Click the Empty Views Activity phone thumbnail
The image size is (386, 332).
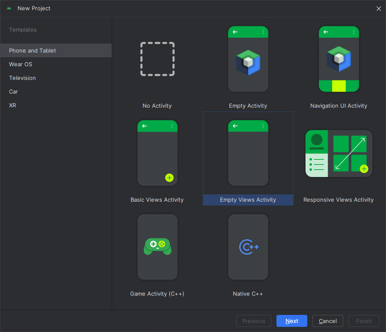pyautogui.click(x=248, y=153)
